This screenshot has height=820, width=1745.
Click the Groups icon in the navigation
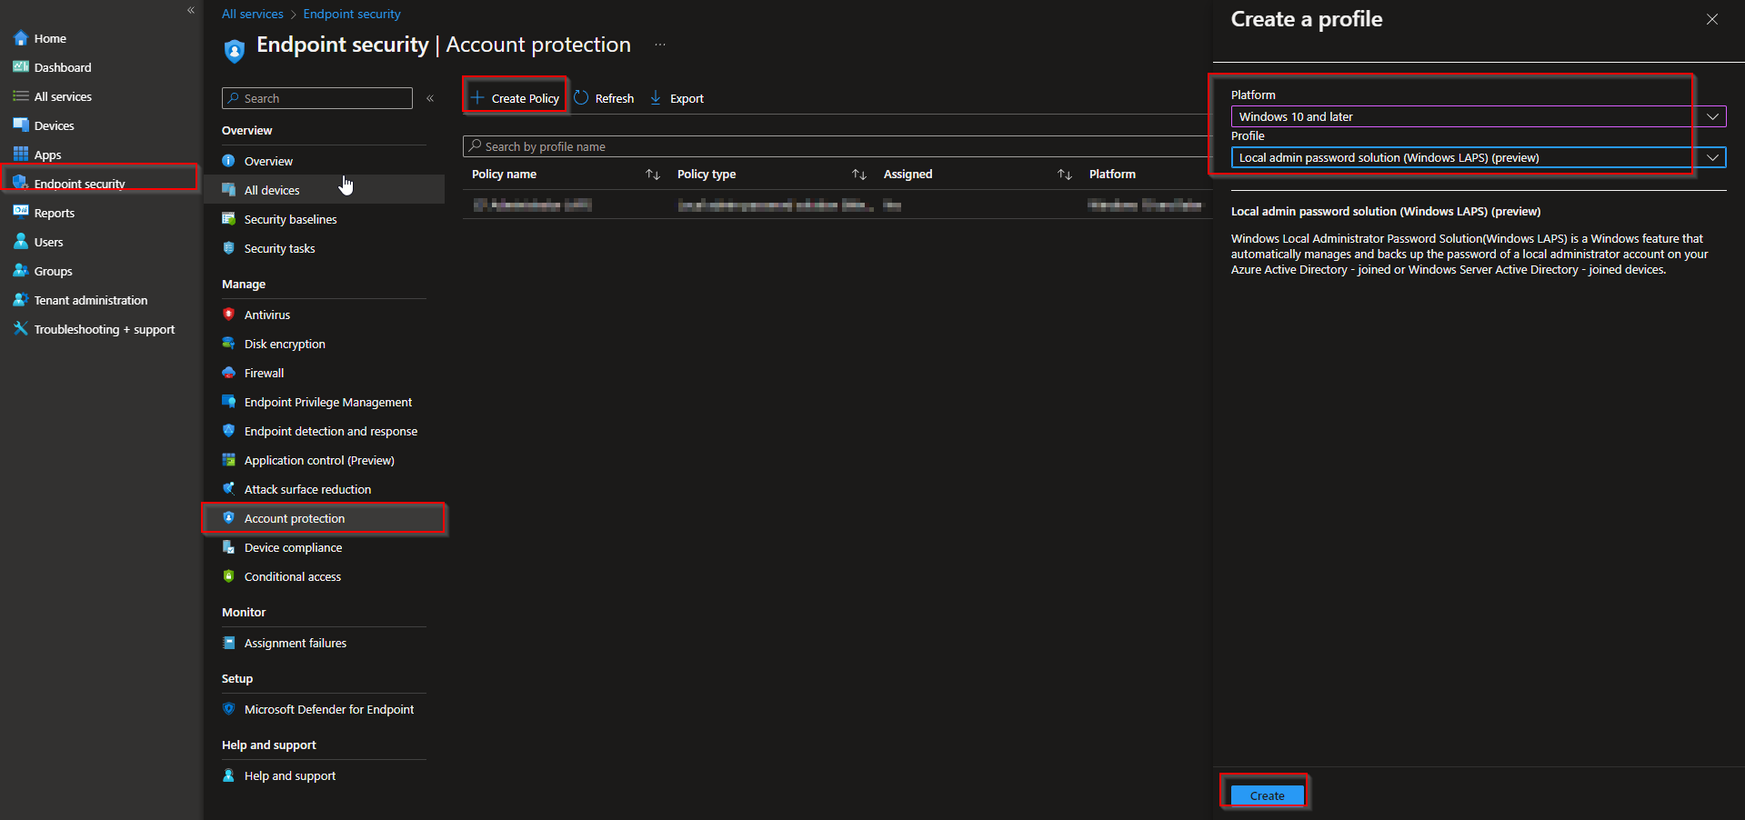pos(20,270)
